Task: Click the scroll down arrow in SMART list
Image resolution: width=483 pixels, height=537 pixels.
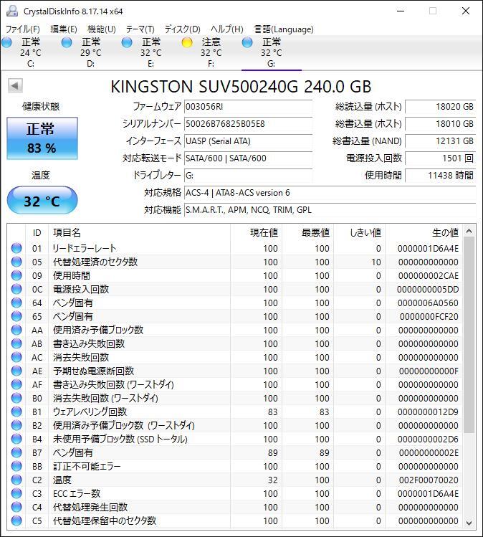Action: pos(469,523)
